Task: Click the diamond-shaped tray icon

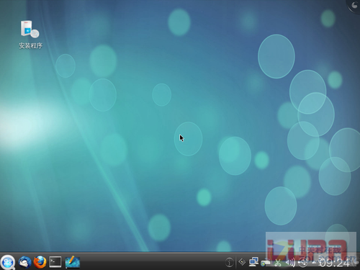Action: (242, 262)
